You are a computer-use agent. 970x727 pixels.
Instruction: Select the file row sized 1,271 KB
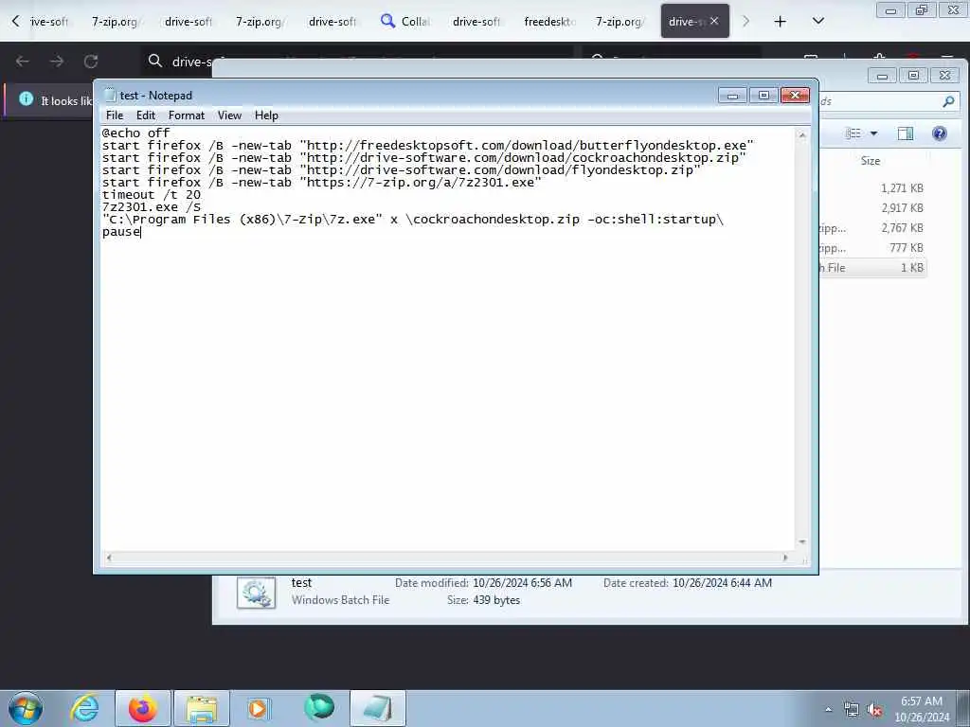(872, 188)
